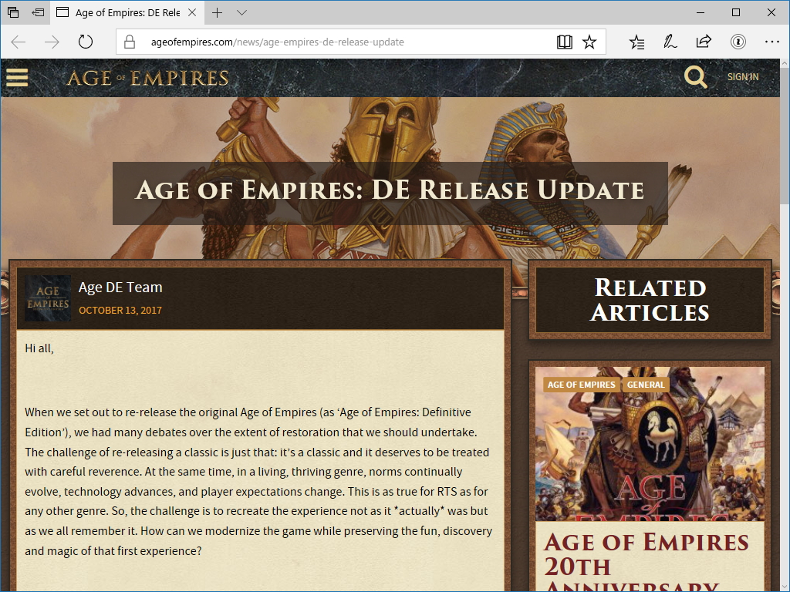Go forward with the arrow button
Image resolution: width=790 pixels, height=592 pixels.
(52, 42)
